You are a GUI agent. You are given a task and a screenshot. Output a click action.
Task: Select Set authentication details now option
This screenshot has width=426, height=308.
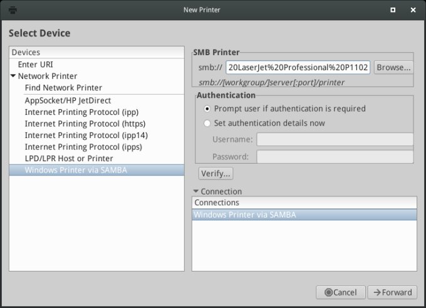(x=208, y=123)
